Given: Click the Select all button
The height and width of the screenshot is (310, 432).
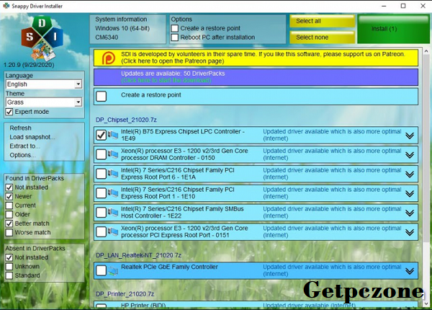Looking at the screenshot, I should tap(322, 21).
